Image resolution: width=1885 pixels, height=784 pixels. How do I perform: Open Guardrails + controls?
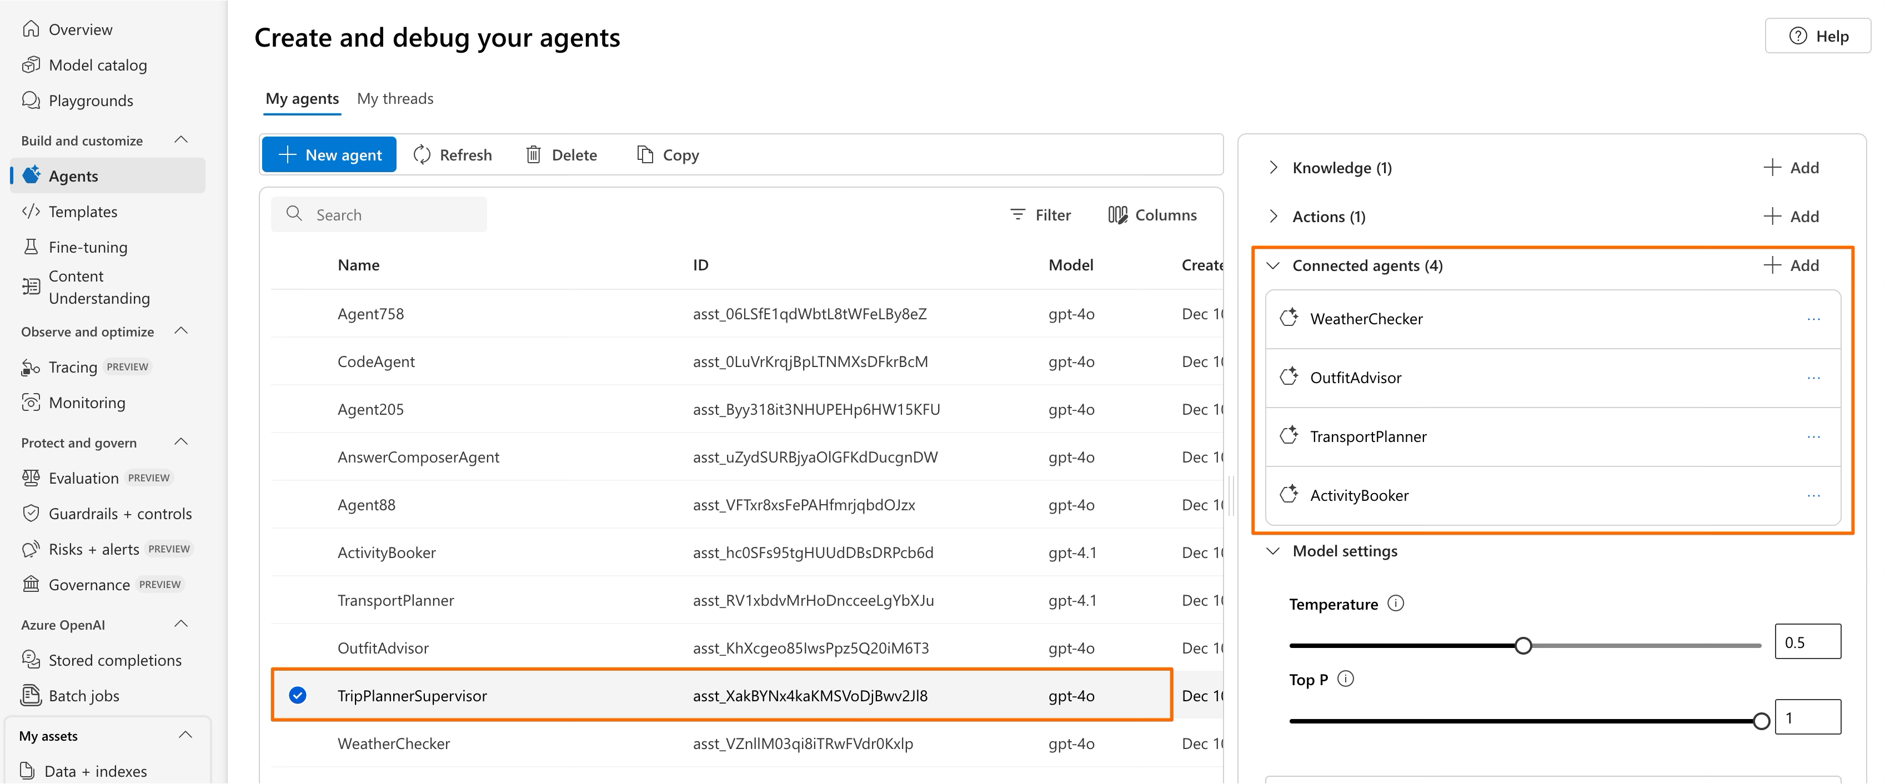[120, 514]
